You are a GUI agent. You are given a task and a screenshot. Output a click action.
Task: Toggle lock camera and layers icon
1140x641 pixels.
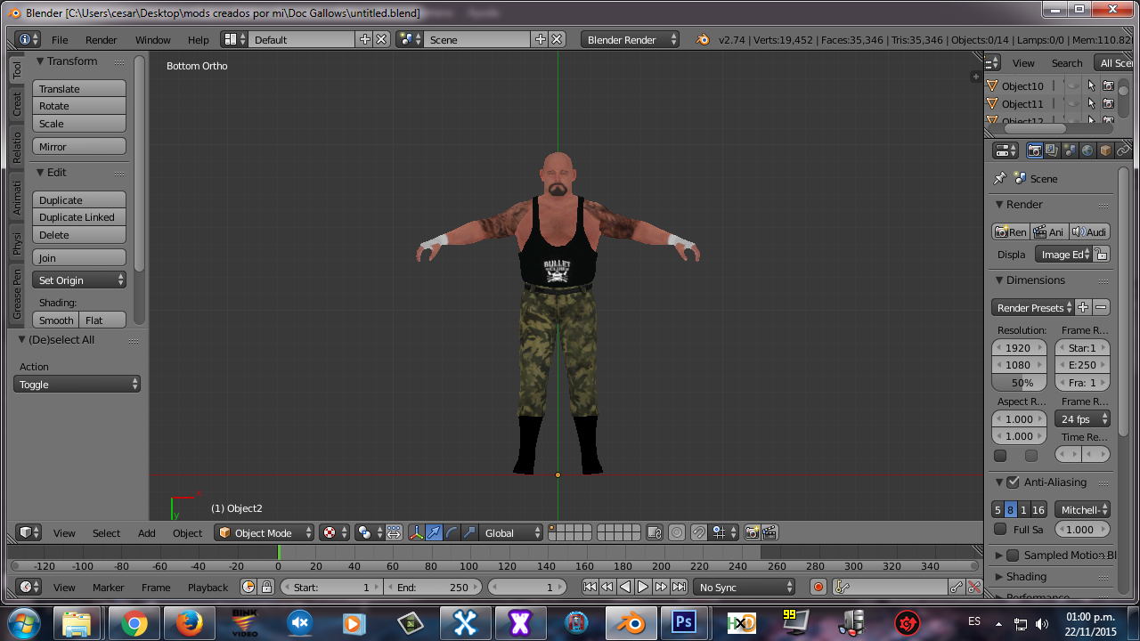(x=655, y=532)
